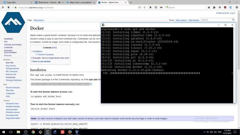Open the Discussion tab
Screen dimensions: 240x135
coord(39,20)
